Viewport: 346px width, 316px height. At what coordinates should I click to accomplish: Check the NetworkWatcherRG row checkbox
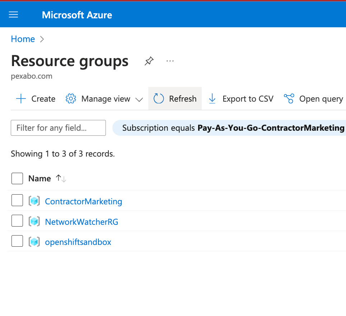(17, 220)
